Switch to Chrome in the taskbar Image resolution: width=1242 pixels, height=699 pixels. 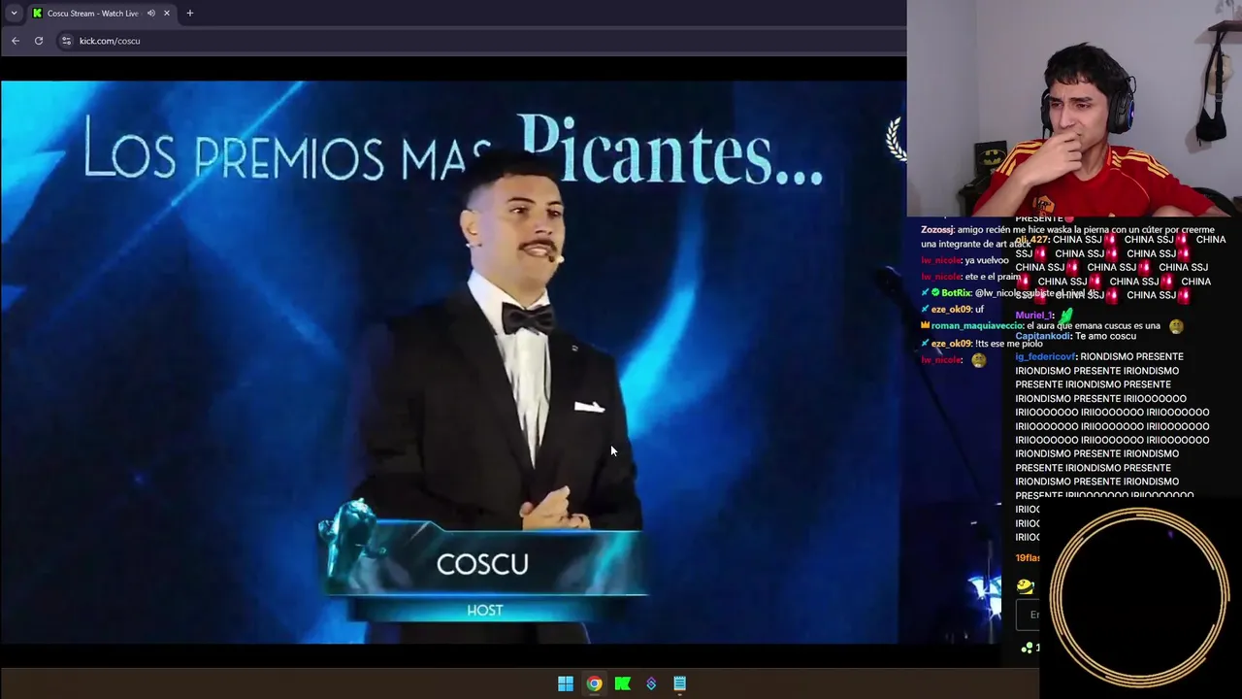pyautogui.click(x=594, y=683)
